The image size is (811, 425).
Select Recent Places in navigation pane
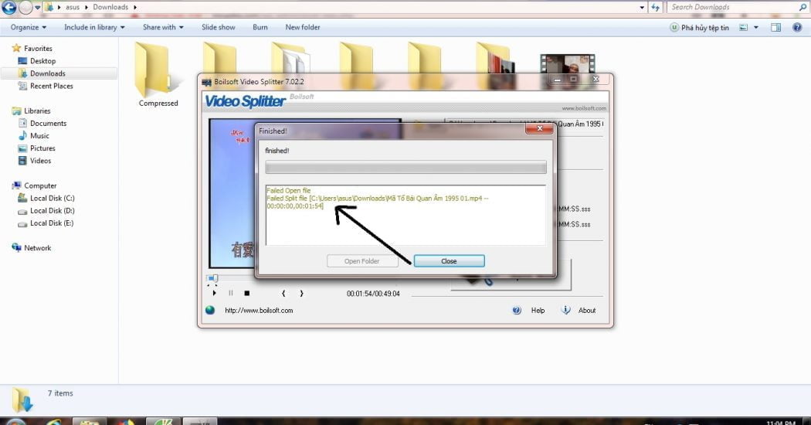(x=51, y=86)
